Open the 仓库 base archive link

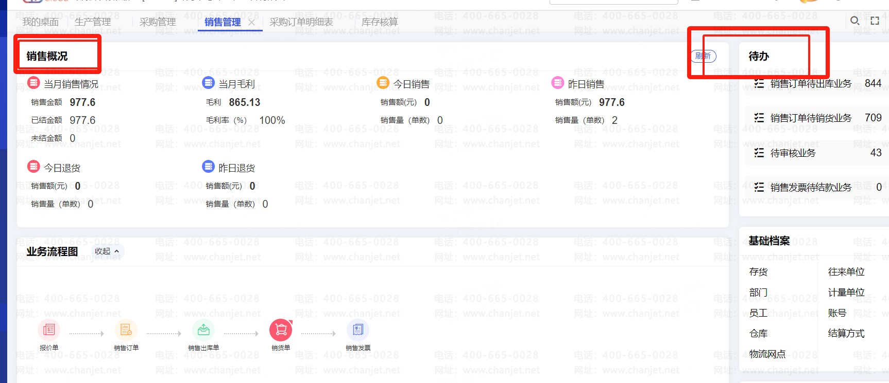[758, 334]
